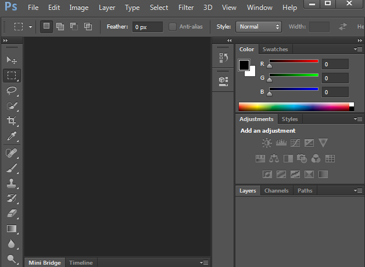Switch to the Styles tab
365x267 pixels.
click(290, 119)
